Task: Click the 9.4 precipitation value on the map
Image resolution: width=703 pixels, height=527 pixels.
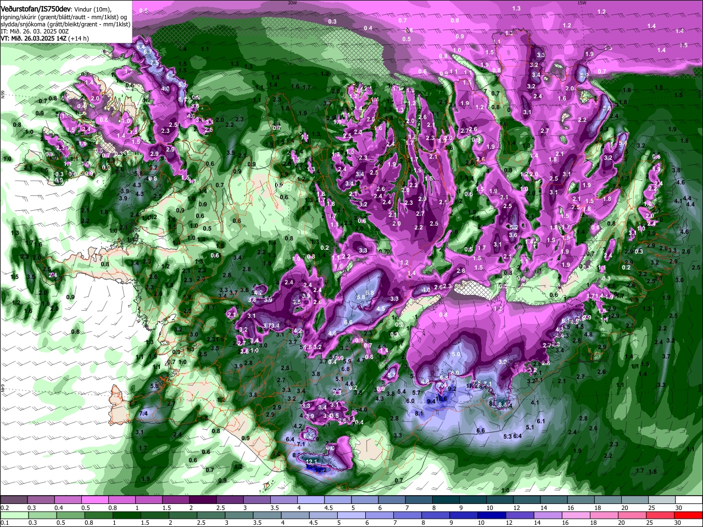Action: [431, 401]
